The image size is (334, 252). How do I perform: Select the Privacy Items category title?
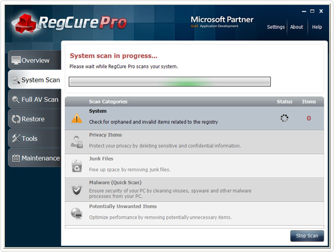(x=105, y=135)
